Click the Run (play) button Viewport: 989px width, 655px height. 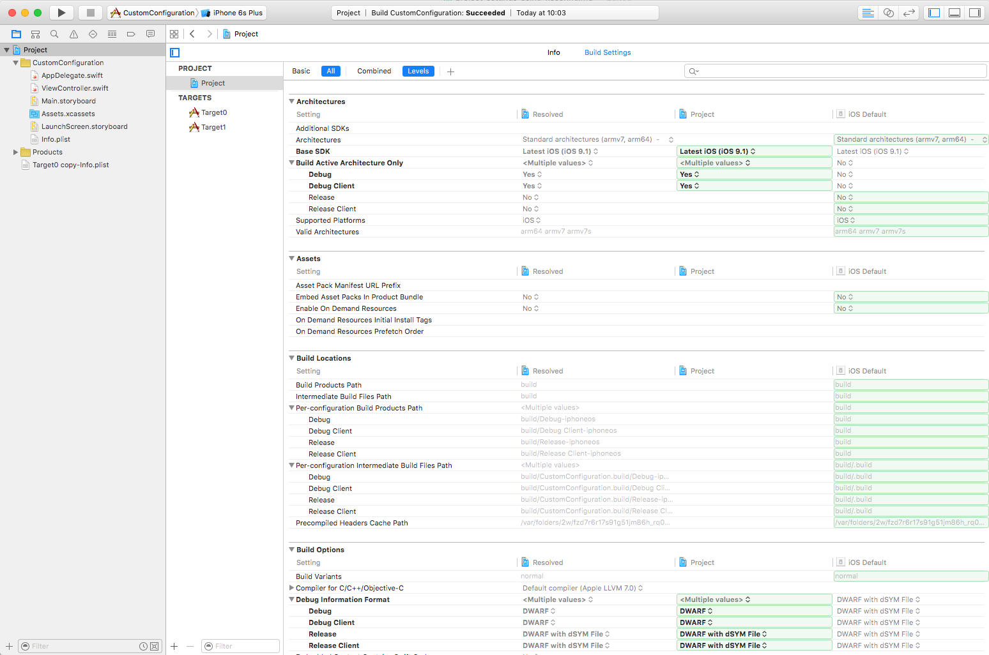click(x=61, y=13)
